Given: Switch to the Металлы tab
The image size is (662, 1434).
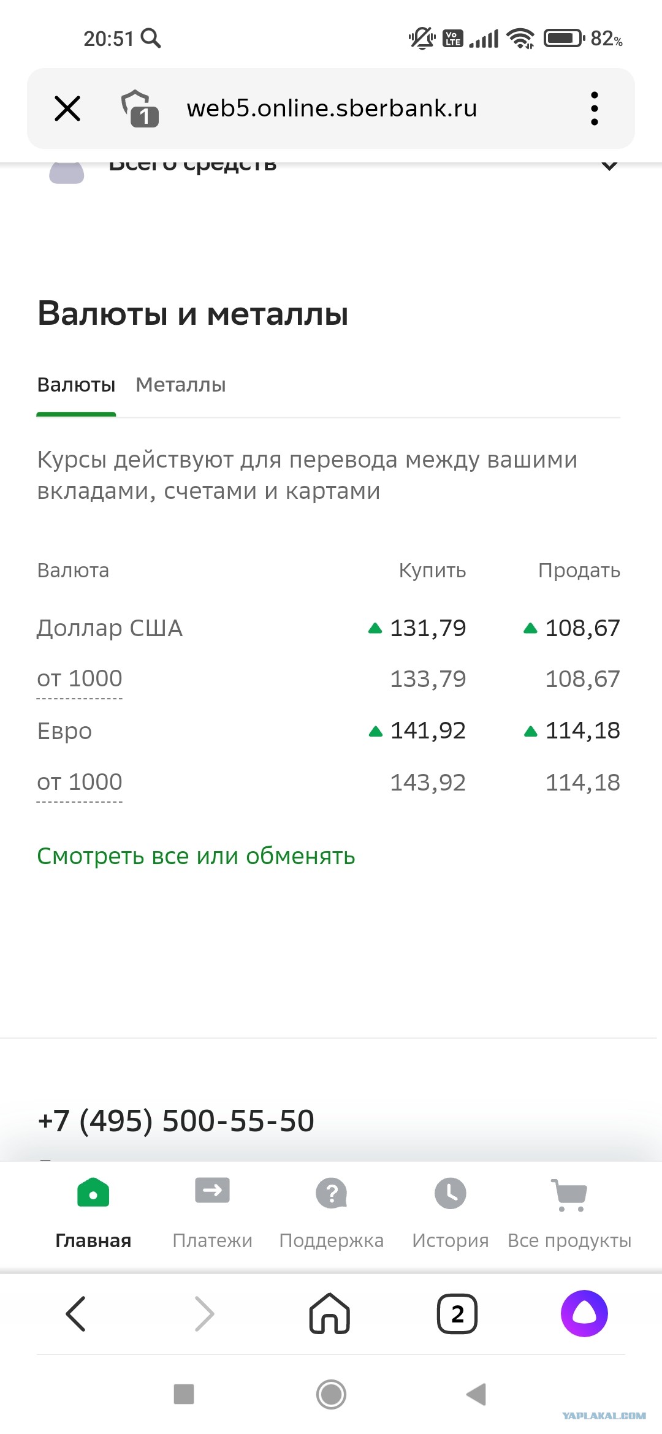Looking at the screenshot, I should click(181, 385).
